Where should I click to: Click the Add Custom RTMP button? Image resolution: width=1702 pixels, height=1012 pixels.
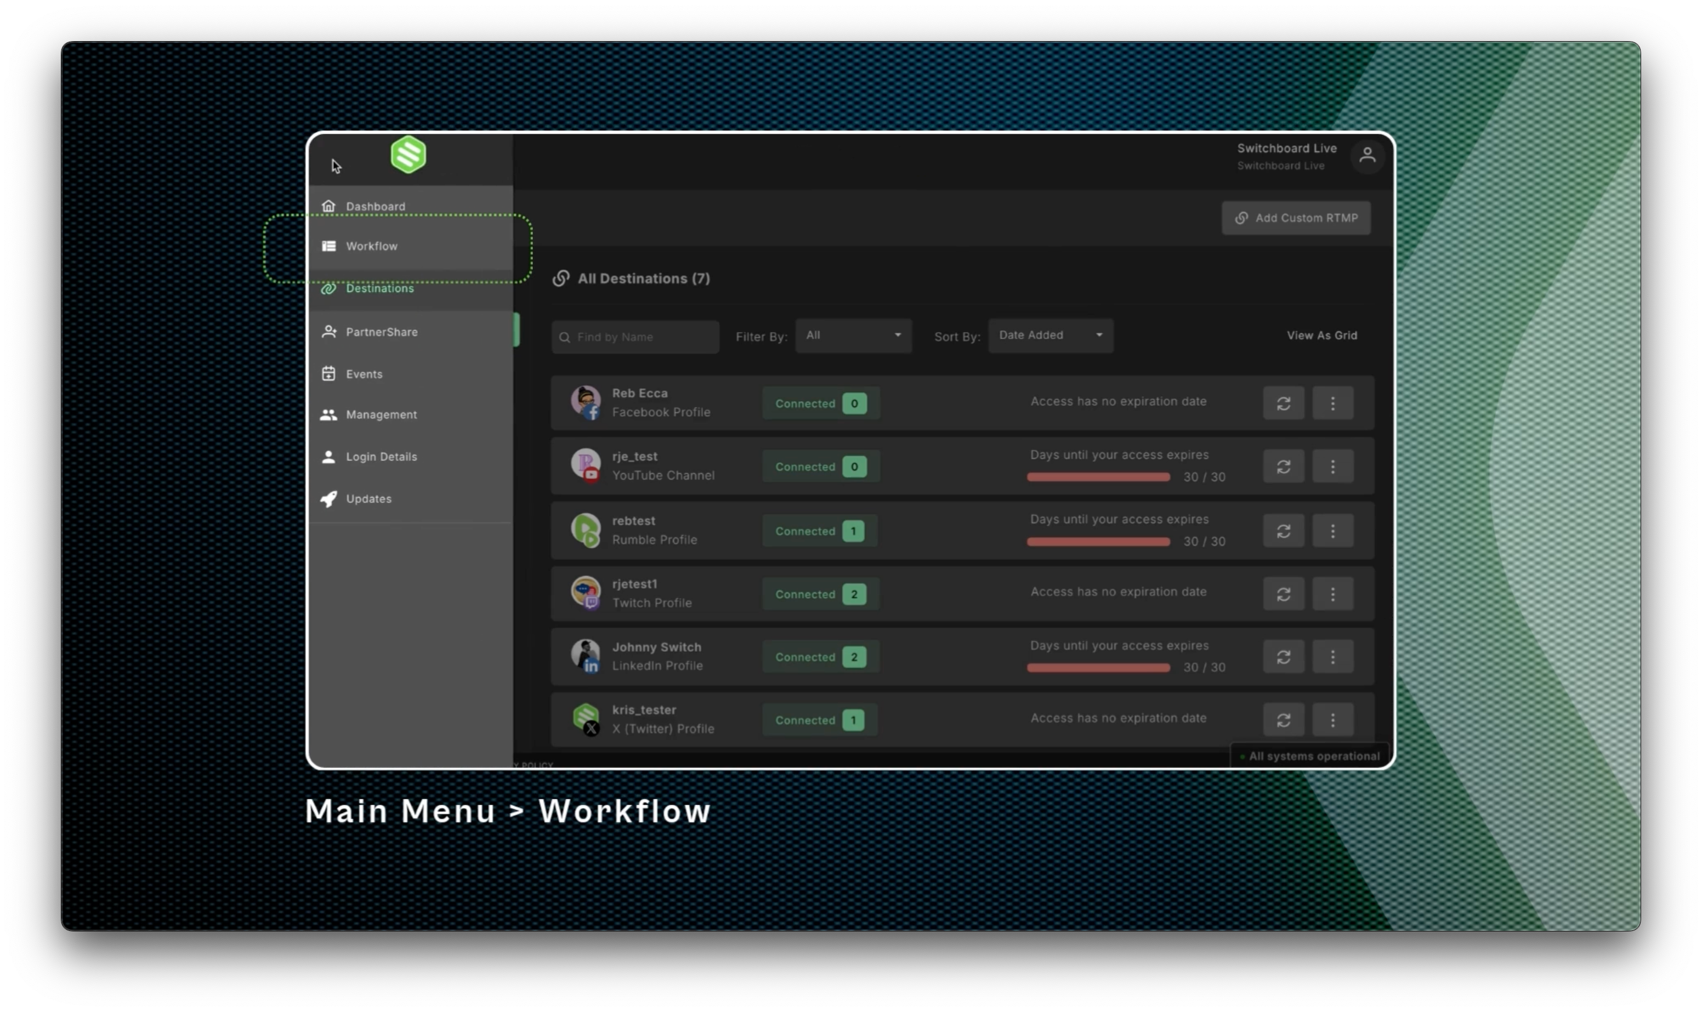coord(1296,218)
